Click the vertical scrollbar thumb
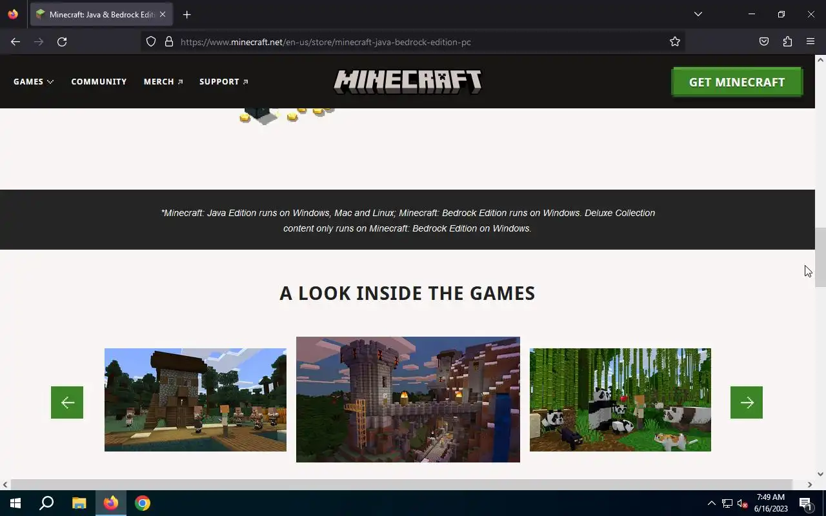The width and height of the screenshot is (826, 516). (820, 257)
